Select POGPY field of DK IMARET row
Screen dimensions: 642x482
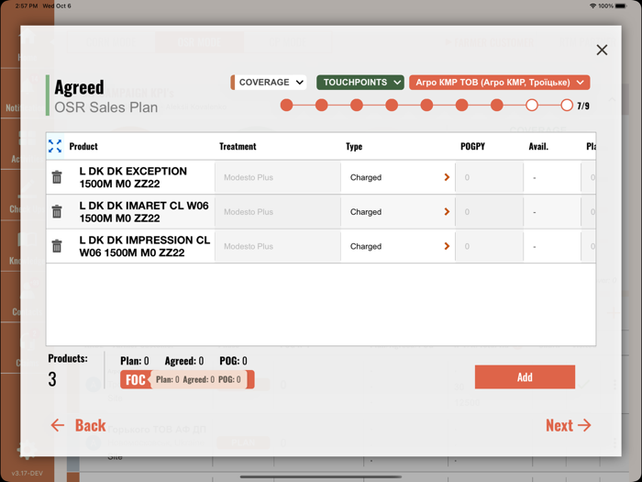pyautogui.click(x=489, y=212)
